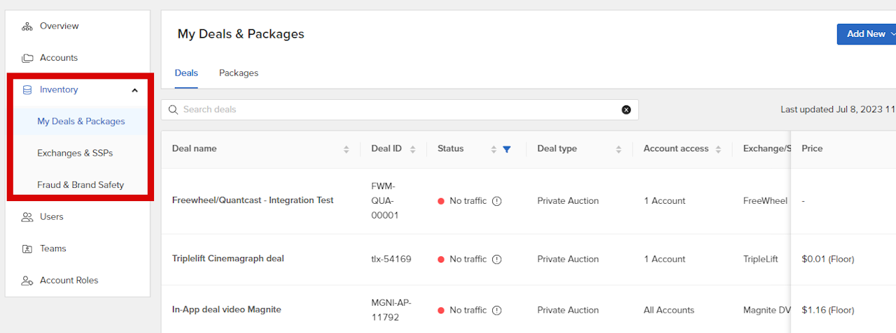Click the Overview sidebar icon
The width and height of the screenshot is (896, 333).
(27, 27)
